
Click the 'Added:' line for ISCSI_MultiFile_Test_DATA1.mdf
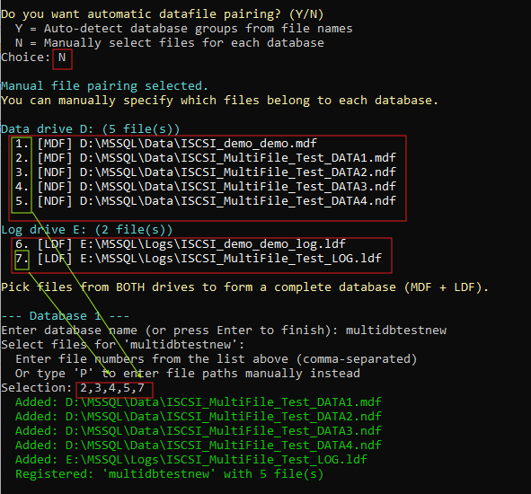199,402
